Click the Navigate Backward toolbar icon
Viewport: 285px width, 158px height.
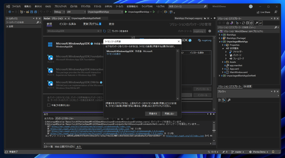pyautogui.click(x=10, y=12)
